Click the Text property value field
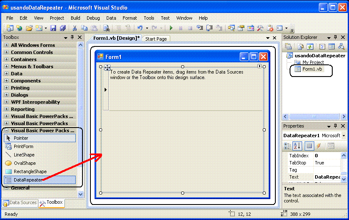Screen dimensions: 349x220 coord(327,177)
